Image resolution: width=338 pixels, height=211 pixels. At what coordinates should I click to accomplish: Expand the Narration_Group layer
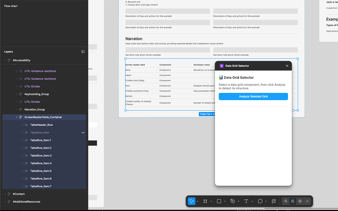click(17, 109)
